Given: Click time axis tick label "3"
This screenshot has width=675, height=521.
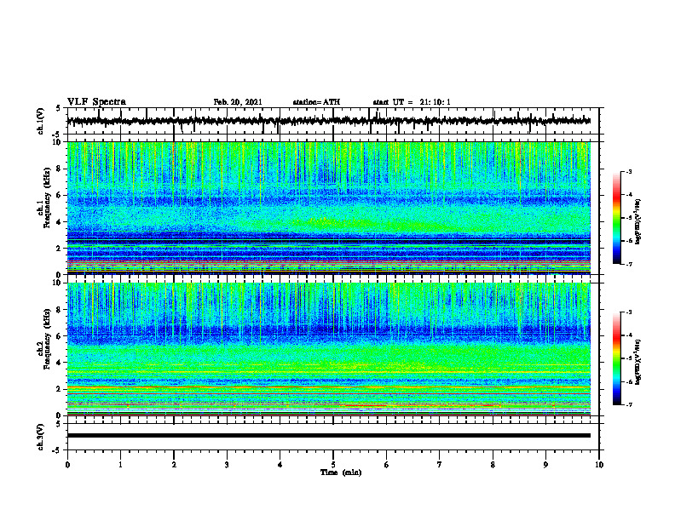Looking at the screenshot, I should click(x=227, y=465).
